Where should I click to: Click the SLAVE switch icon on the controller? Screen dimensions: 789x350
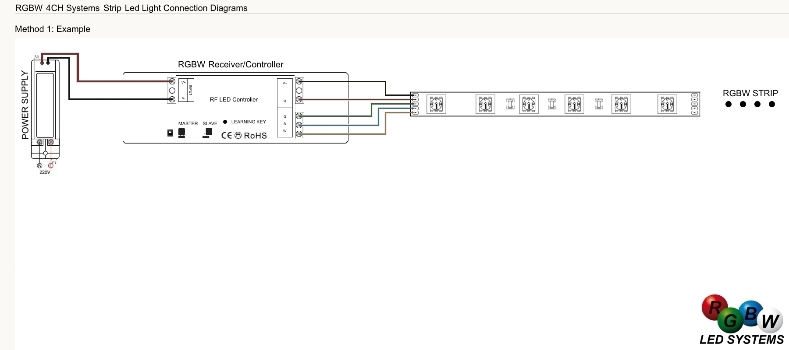pyautogui.click(x=208, y=132)
